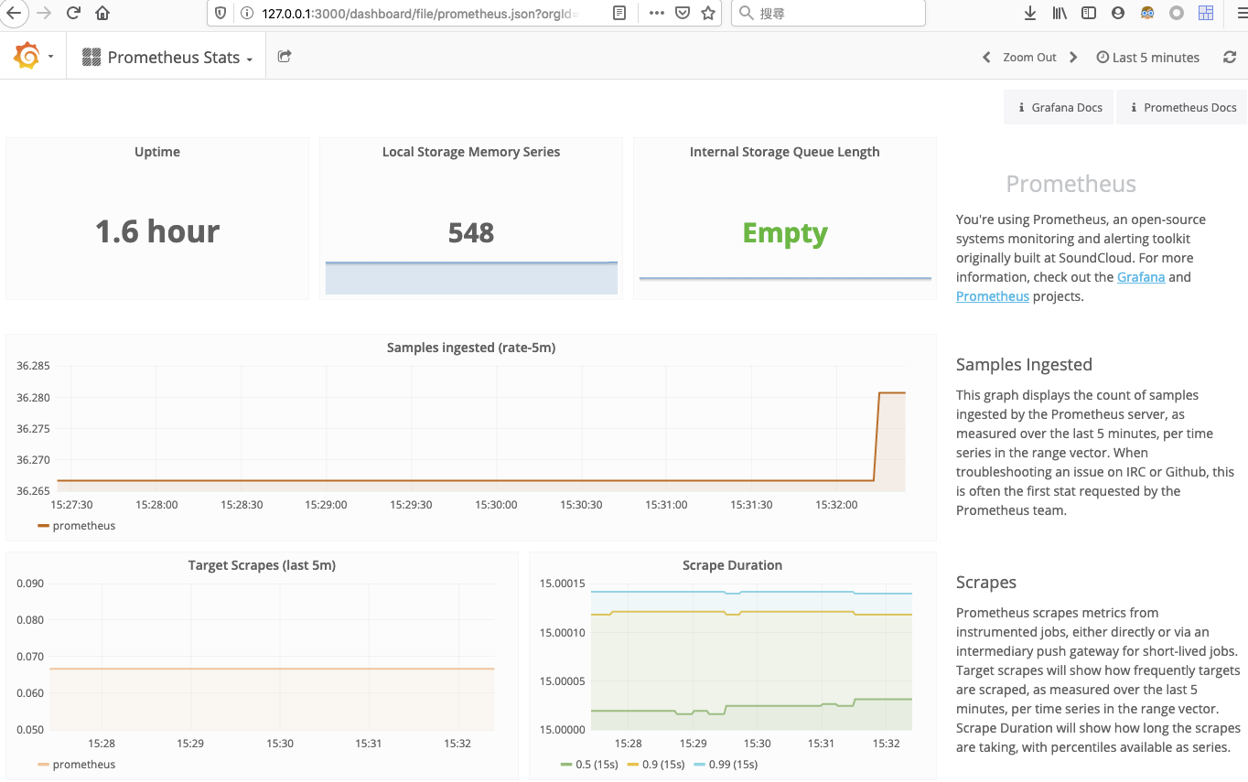
Task: Click the browser search box
Action: tap(828, 13)
